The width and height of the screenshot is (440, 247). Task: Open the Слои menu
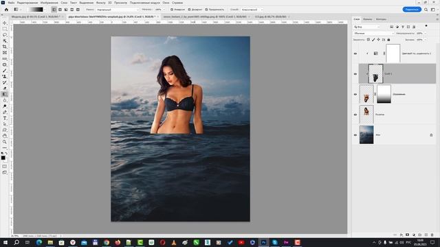click(64, 3)
